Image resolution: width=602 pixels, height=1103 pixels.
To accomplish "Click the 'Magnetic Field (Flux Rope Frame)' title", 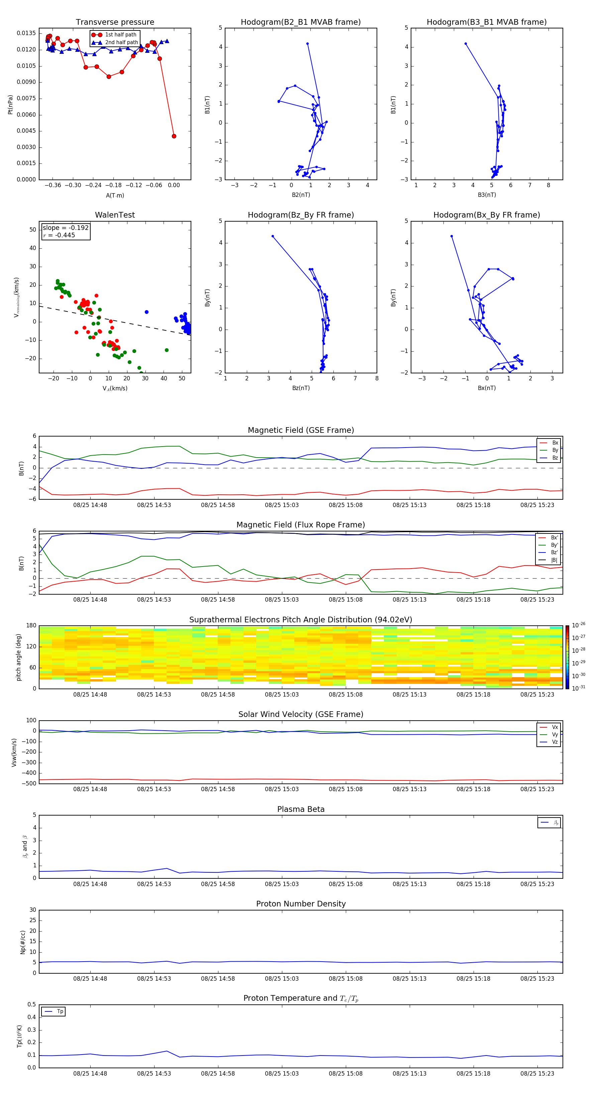I will [301, 525].
